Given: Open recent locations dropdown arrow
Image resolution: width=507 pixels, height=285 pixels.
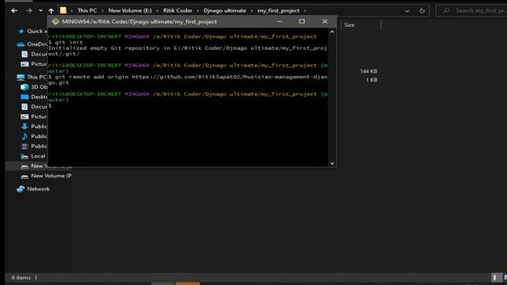Looking at the screenshot, I should point(40,10).
